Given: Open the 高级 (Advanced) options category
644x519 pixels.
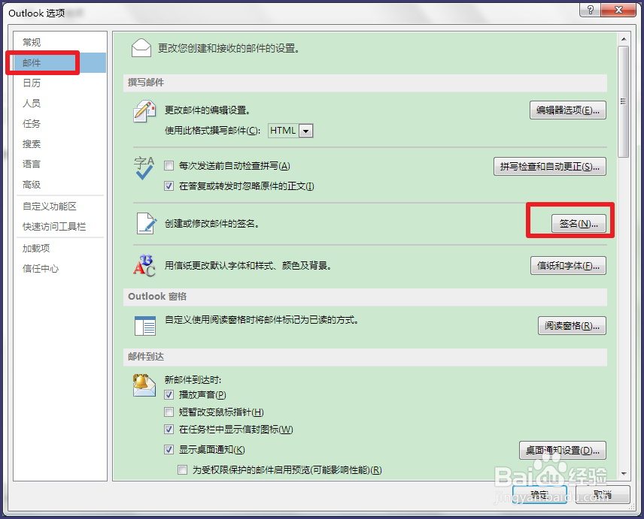Looking at the screenshot, I should (x=60, y=185).
